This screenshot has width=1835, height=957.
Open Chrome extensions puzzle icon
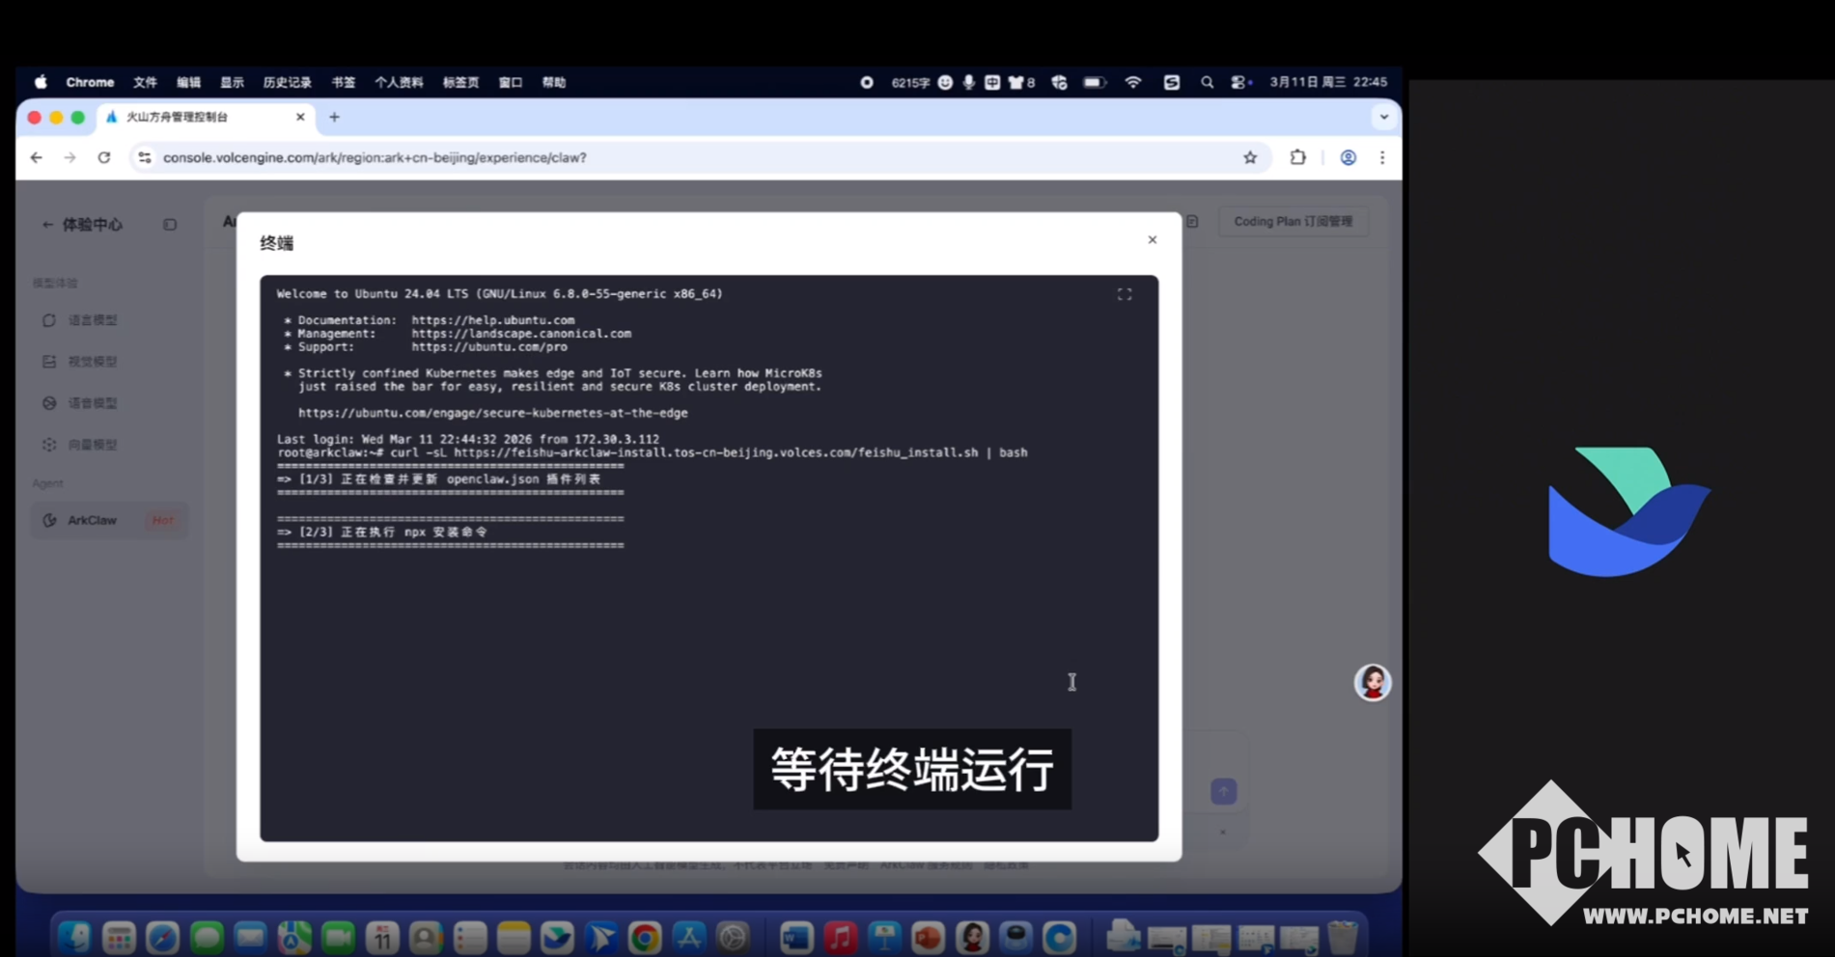tap(1297, 157)
